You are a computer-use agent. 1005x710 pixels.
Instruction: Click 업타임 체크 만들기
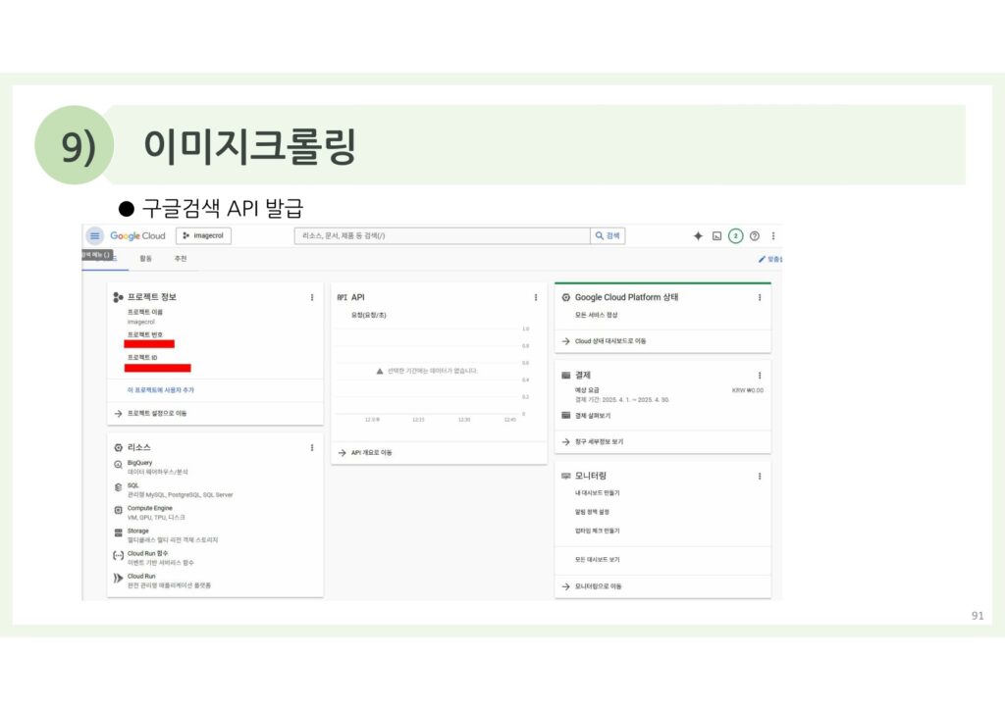pos(598,531)
